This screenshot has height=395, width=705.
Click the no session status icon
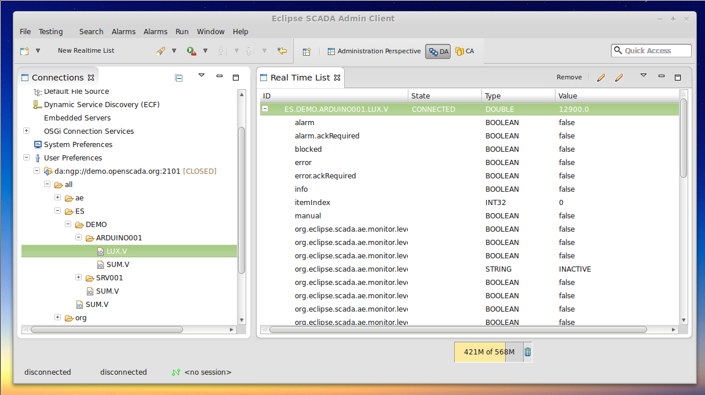(176, 372)
